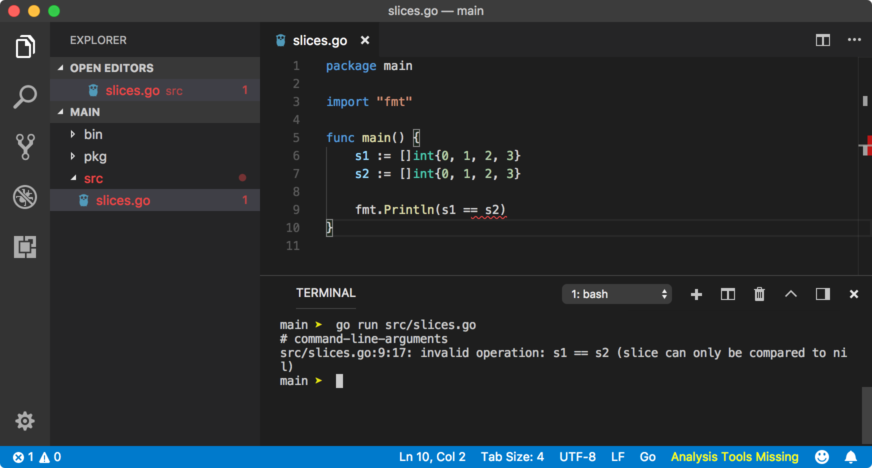Click the split editor icon

point(823,40)
